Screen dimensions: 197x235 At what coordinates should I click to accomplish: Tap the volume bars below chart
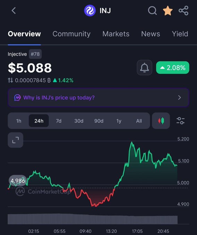[93, 219]
